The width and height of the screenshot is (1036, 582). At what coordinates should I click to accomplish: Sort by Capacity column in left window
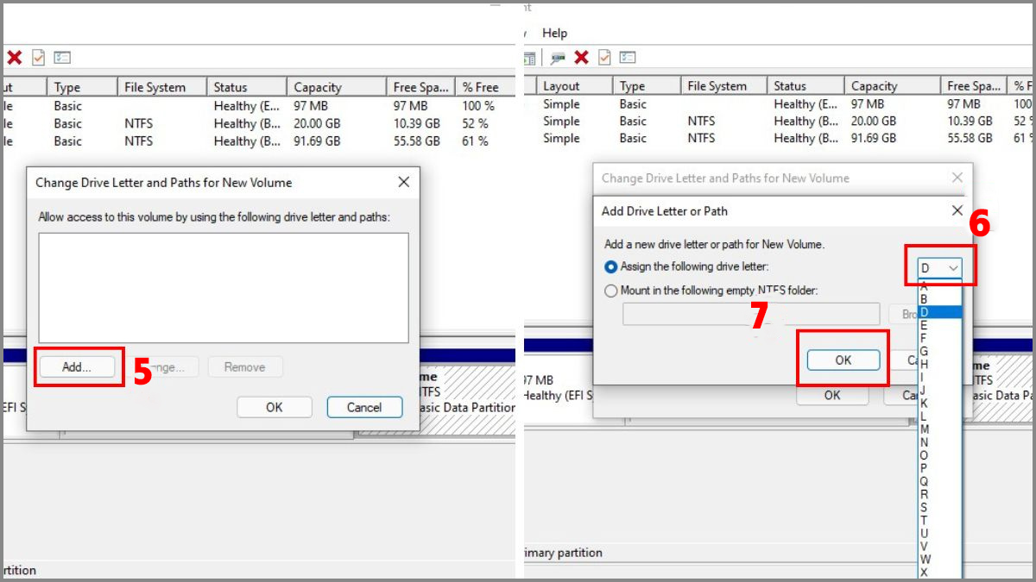click(337, 87)
